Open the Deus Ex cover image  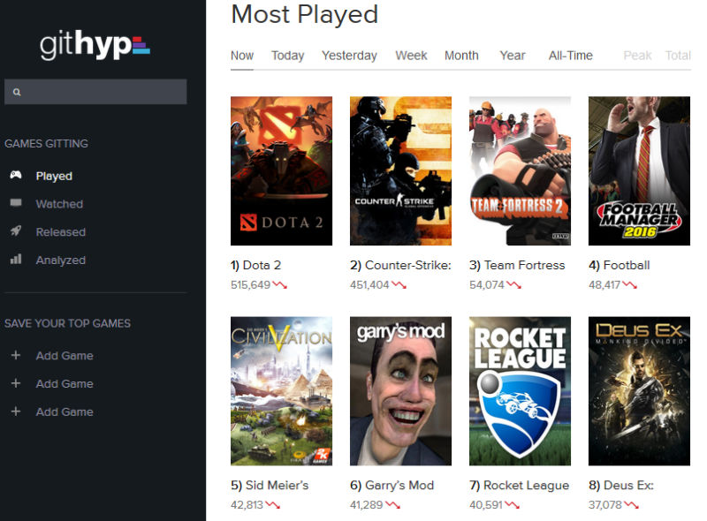tap(639, 391)
